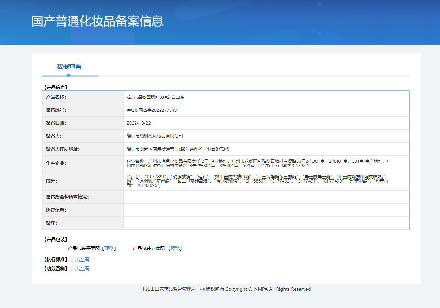
Task: Preview the 产品包装立体图 image
Action: tap(175, 248)
